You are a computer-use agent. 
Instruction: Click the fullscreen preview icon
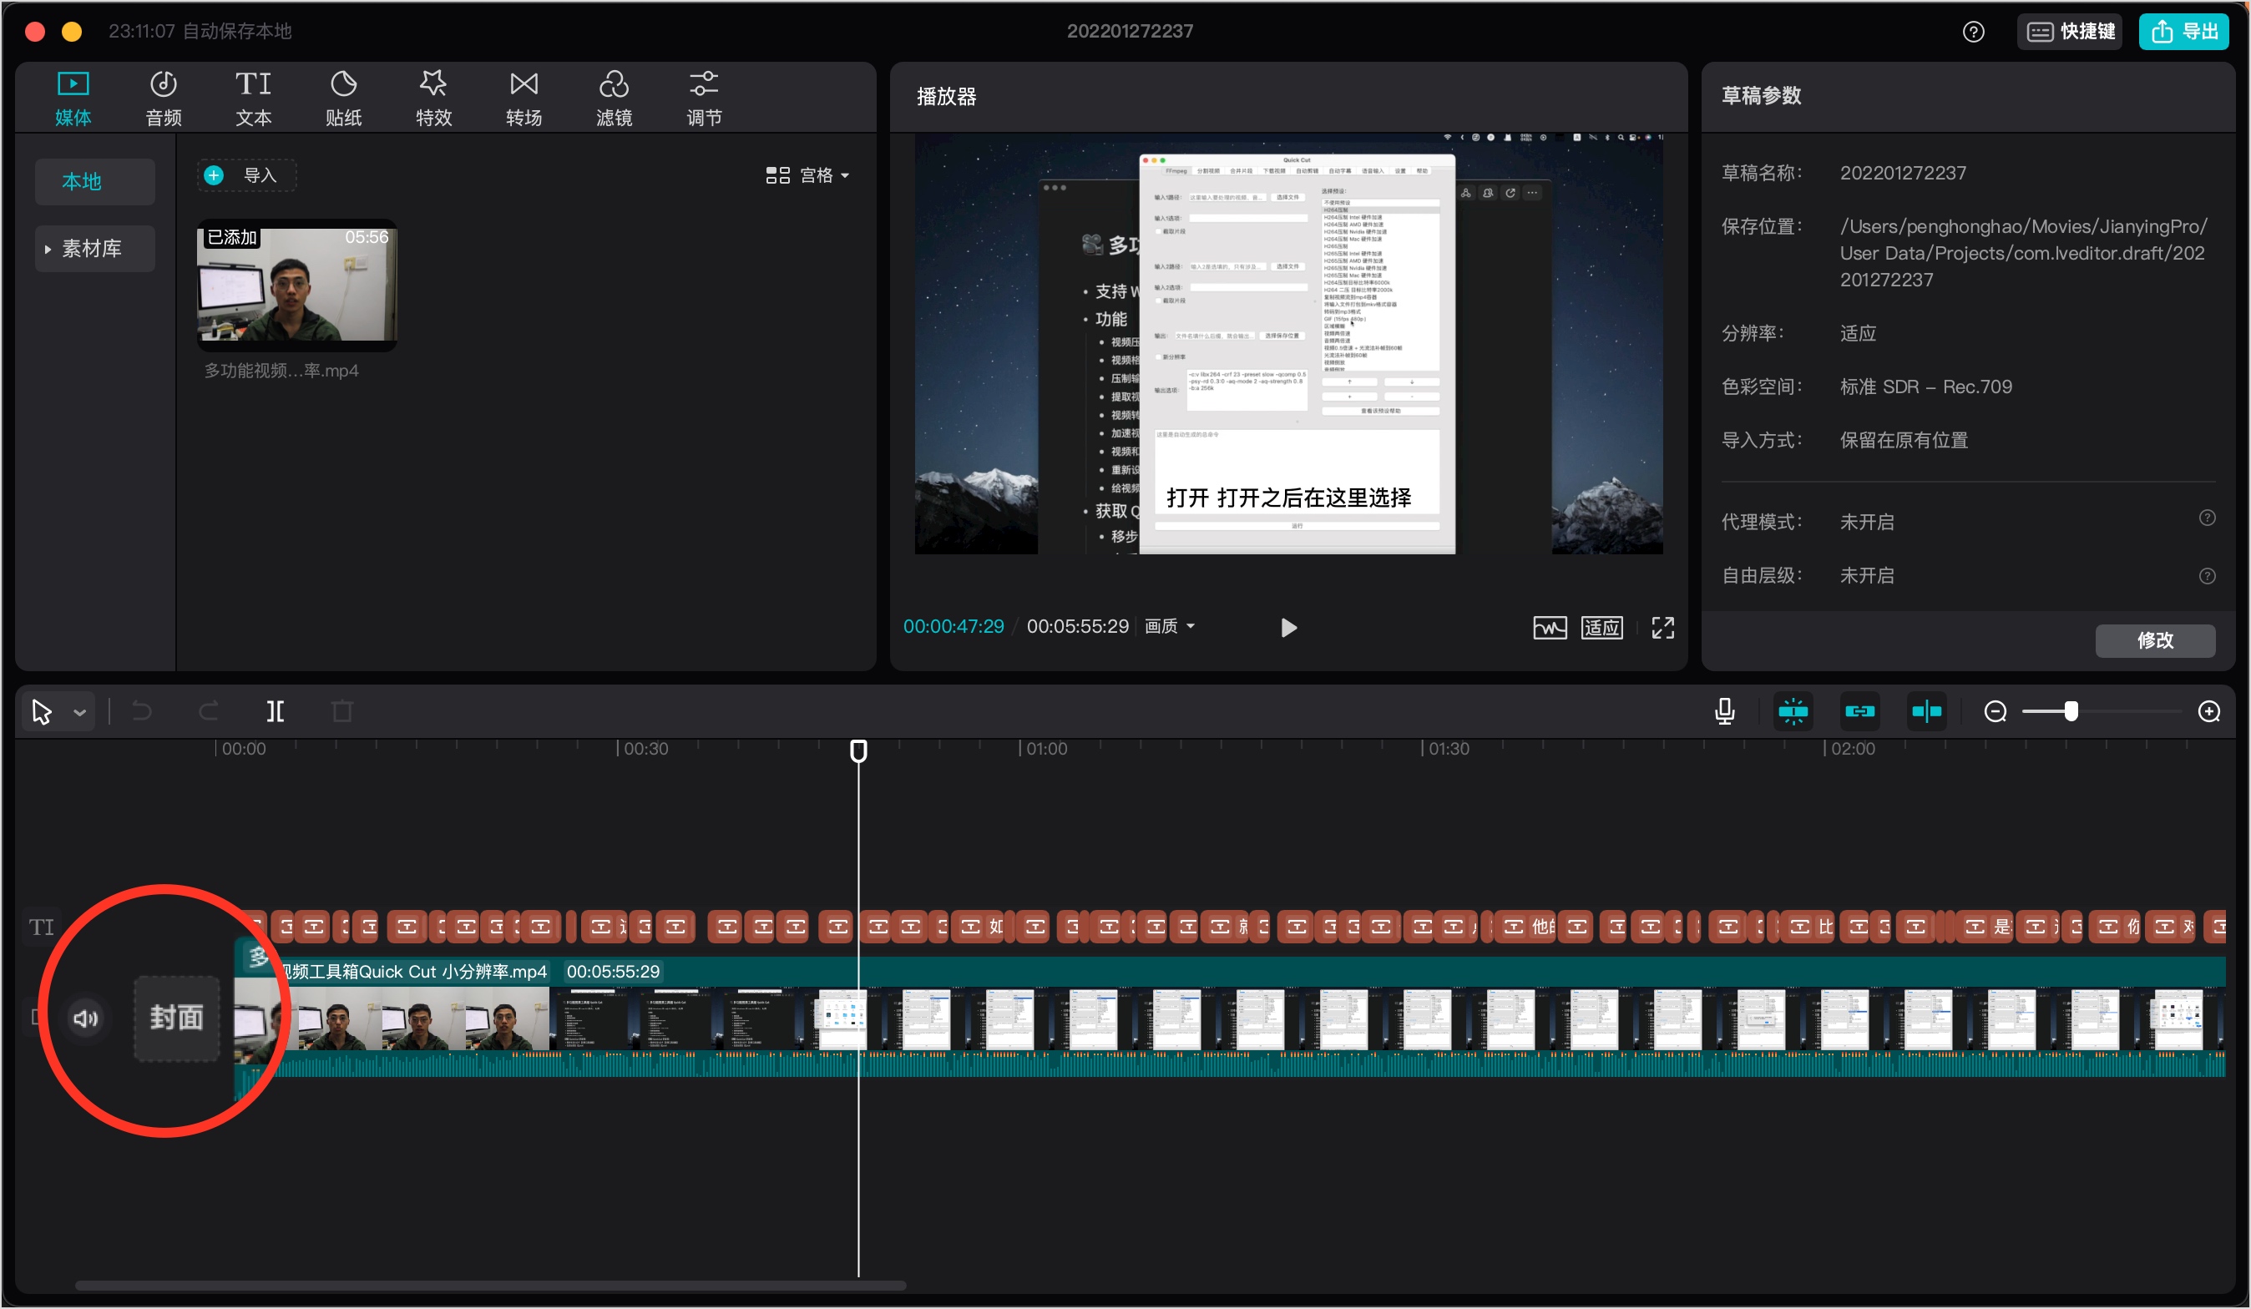(1662, 628)
